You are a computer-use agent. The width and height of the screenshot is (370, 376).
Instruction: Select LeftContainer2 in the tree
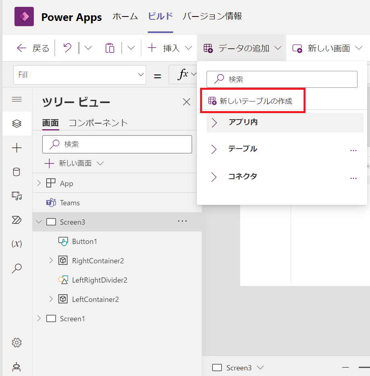(x=95, y=299)
